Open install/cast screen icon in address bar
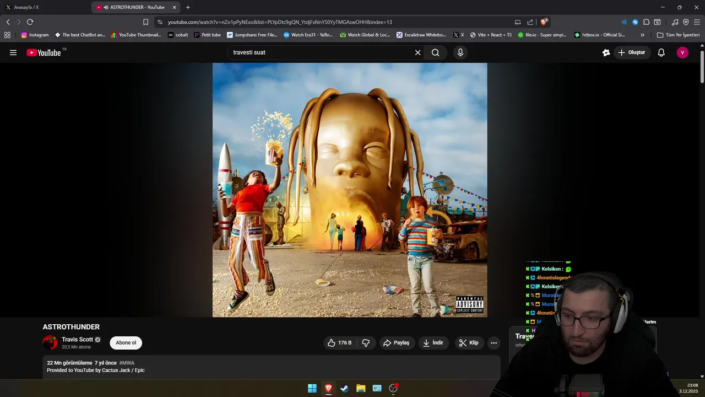705x397 pixels. point(518,22)
